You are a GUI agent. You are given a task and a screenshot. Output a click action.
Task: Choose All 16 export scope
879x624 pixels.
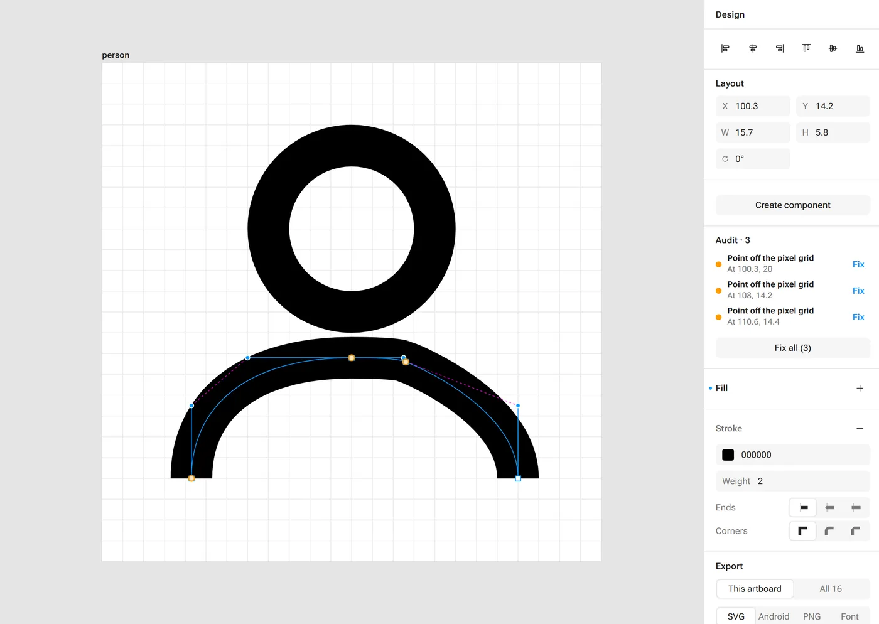pyautogui.click(x=831, y=589)
